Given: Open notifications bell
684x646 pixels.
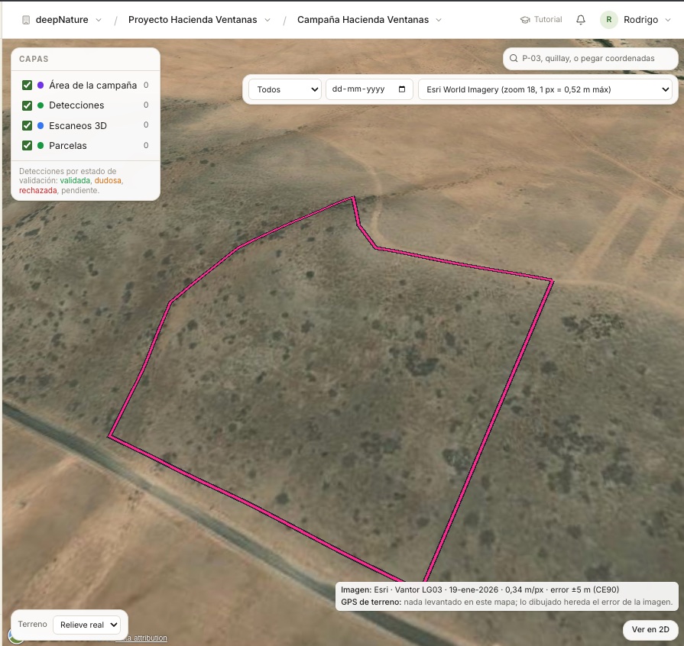Looking at the screenshot, I should [581, 20].
